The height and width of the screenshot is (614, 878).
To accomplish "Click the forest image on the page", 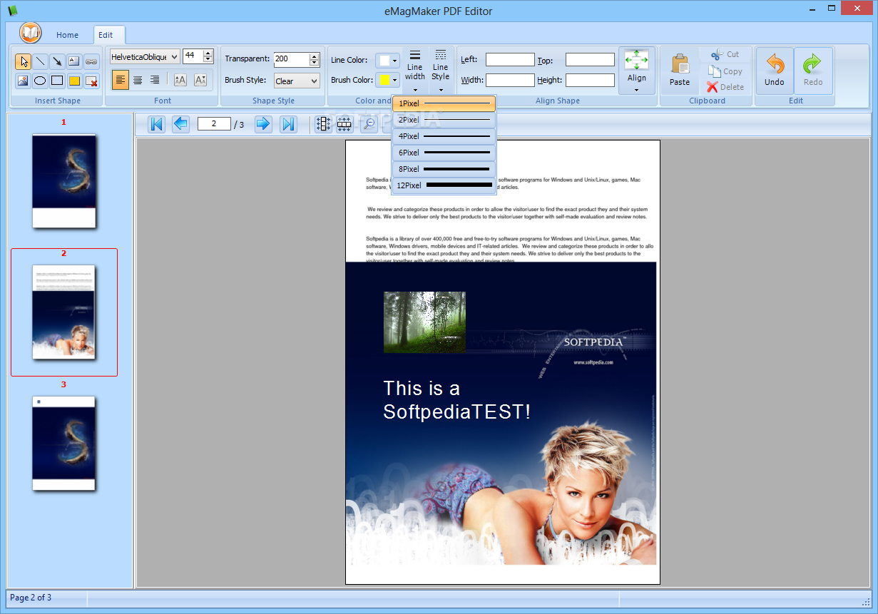I will [424, 322].
